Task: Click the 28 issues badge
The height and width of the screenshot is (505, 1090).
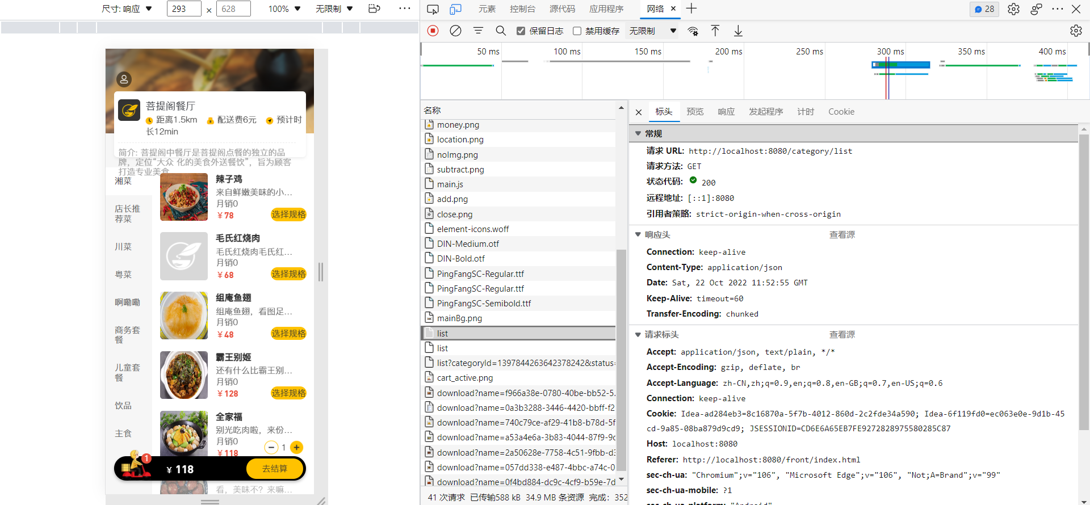Action: pos(984,9)
